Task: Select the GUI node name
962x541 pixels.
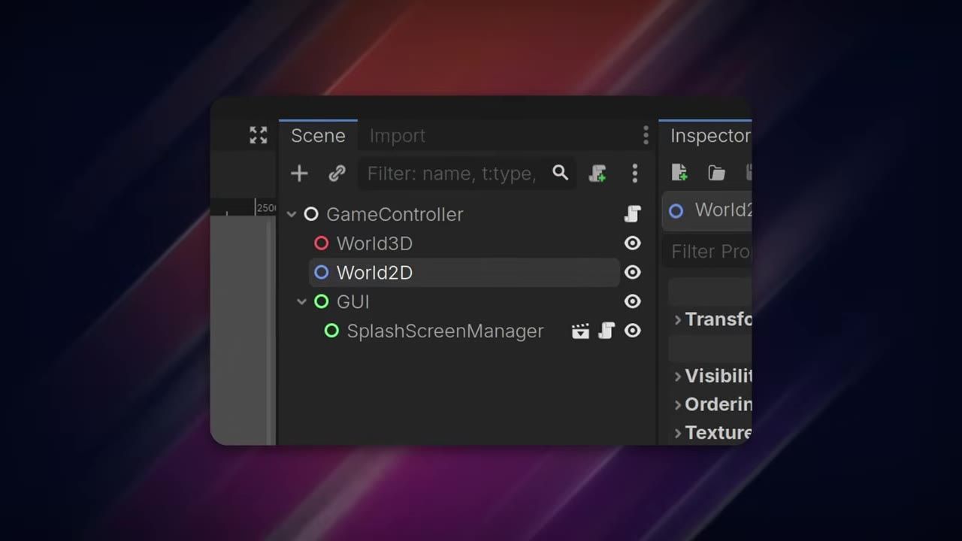Action: (x=352, y=301)
